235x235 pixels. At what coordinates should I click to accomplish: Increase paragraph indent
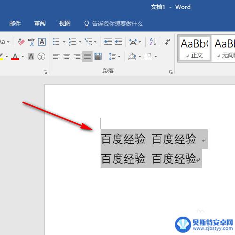[118, 42]
